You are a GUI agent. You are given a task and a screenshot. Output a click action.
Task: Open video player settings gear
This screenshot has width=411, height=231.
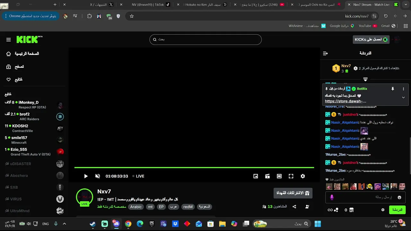[302, 176]
